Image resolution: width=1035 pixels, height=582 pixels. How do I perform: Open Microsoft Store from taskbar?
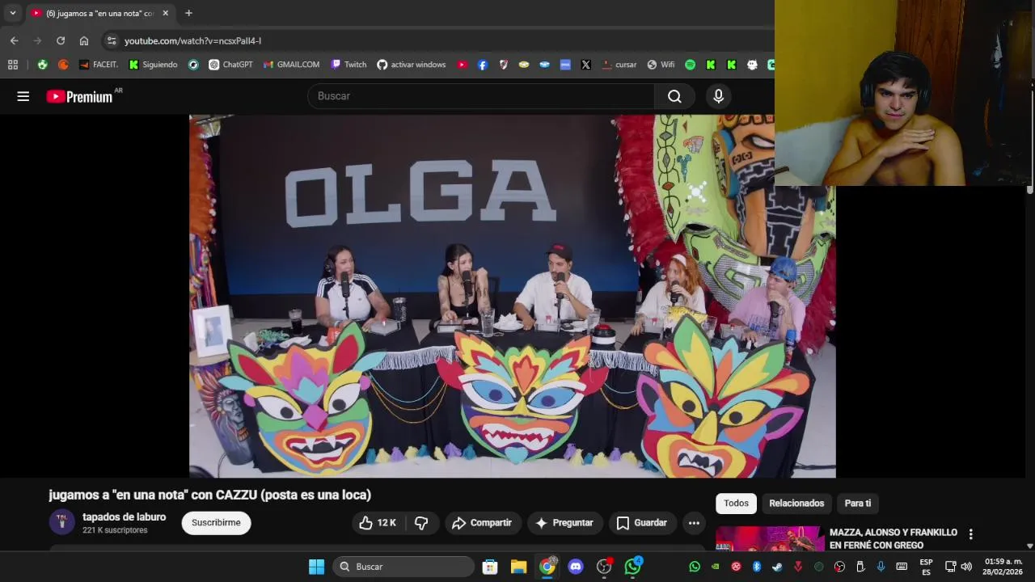point(490,567)
